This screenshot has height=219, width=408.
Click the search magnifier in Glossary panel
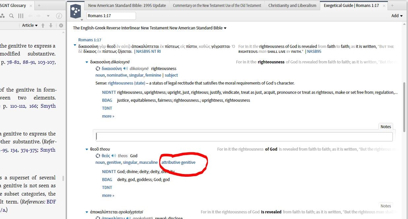12,16
